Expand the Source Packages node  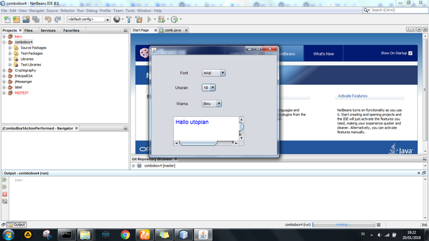pos(10,48)
